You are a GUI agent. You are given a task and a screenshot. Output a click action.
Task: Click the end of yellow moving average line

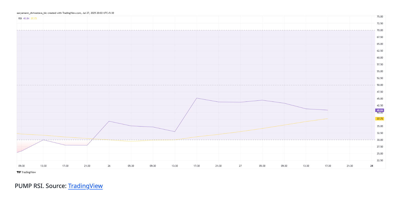point(328,118)
